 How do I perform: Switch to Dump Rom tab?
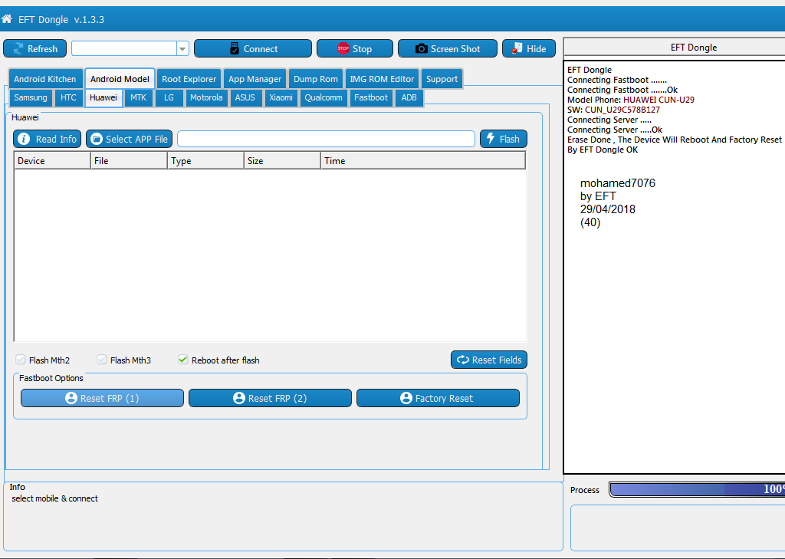[x=315, y=79]
